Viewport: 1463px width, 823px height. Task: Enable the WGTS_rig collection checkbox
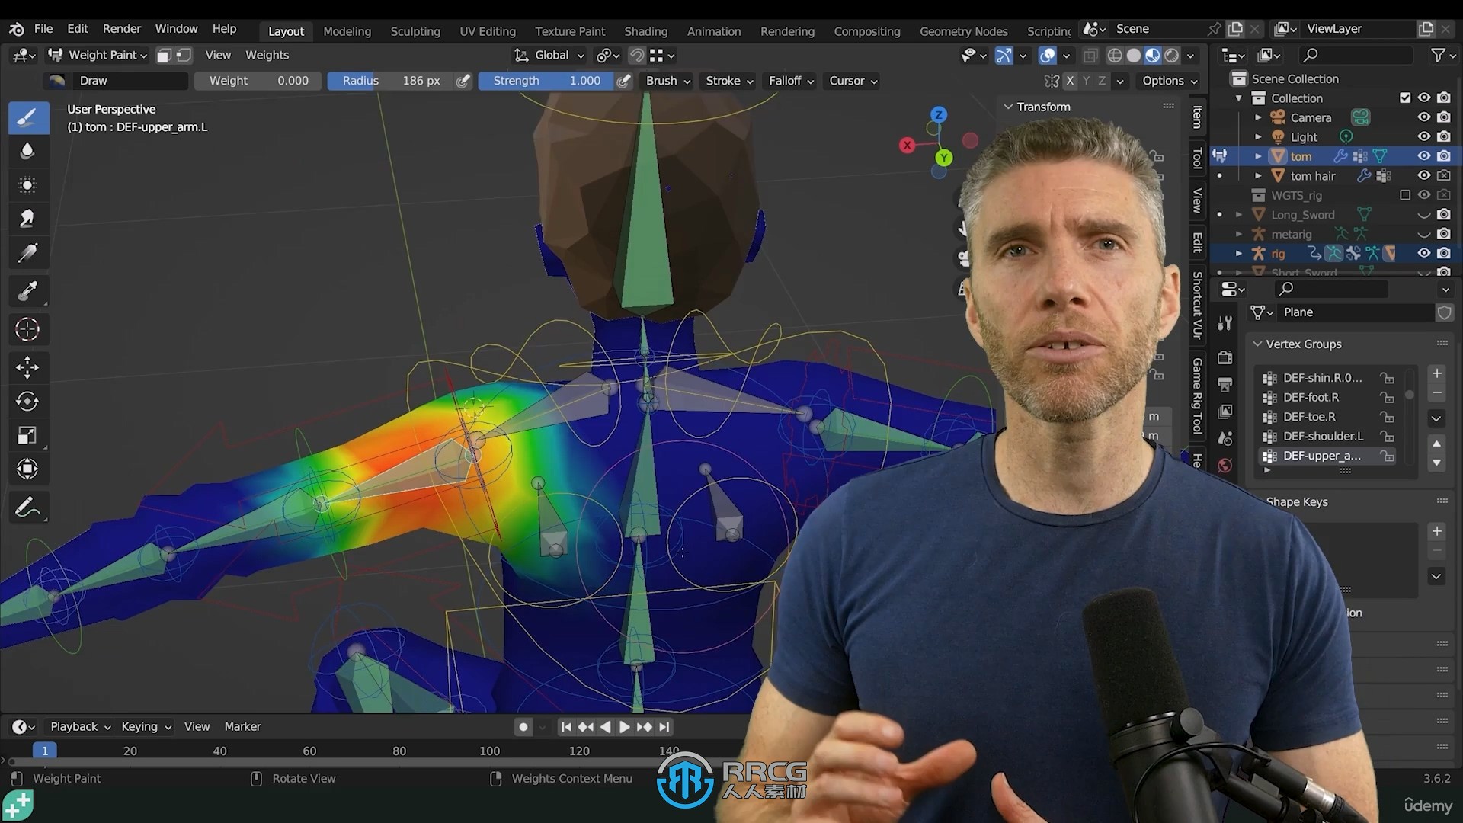pos(1405,195)
